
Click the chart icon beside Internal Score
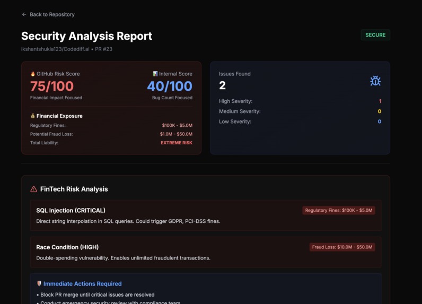(x=155, y=74)
